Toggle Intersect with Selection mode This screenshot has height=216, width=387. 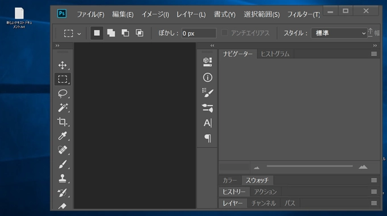coord(139,33)
